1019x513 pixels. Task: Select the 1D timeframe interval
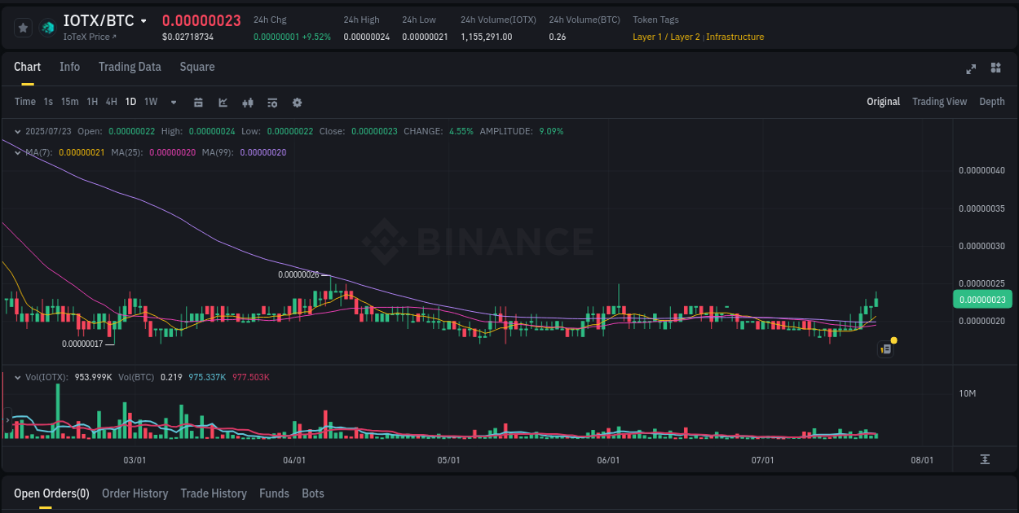tap(130, 102)
